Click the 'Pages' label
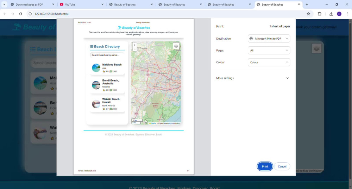Screen dimensions: 352x189 (x=220, y=50)
